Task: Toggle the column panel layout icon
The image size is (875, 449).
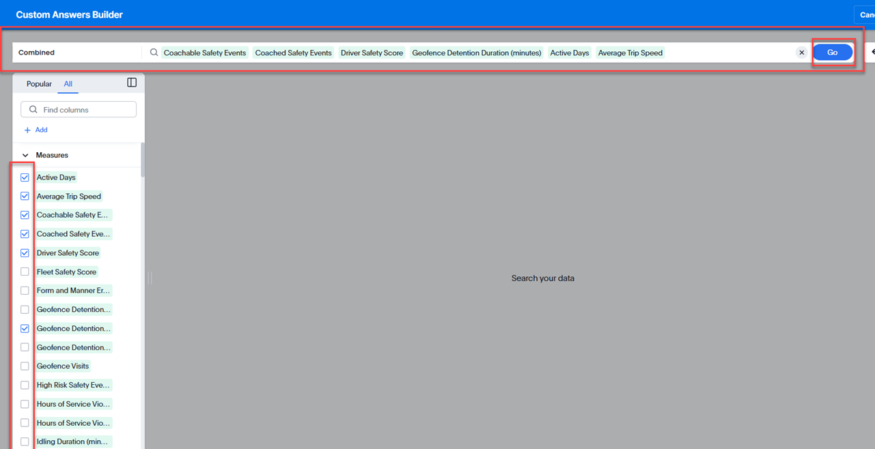Action: [132, 83]
